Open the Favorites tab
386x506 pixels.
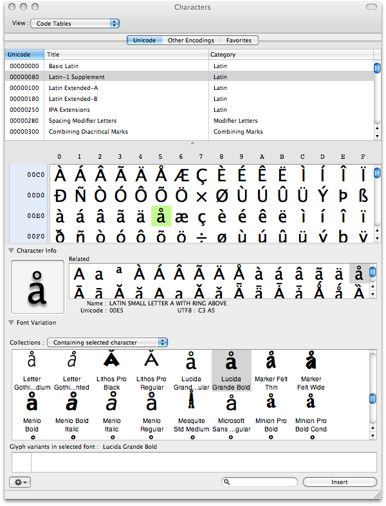pos(239,41)
